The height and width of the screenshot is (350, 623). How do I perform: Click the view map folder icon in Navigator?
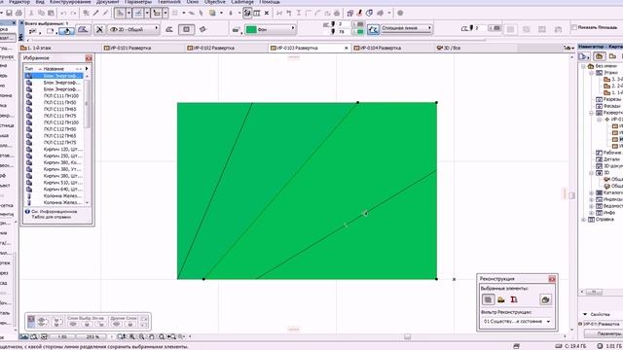612,56
